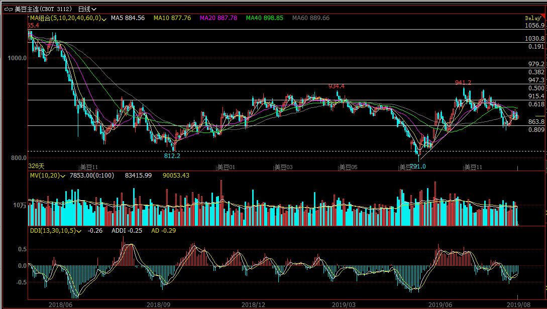Click the red corner triangle near Delay

pyautogui.click(x=542, y=16)
